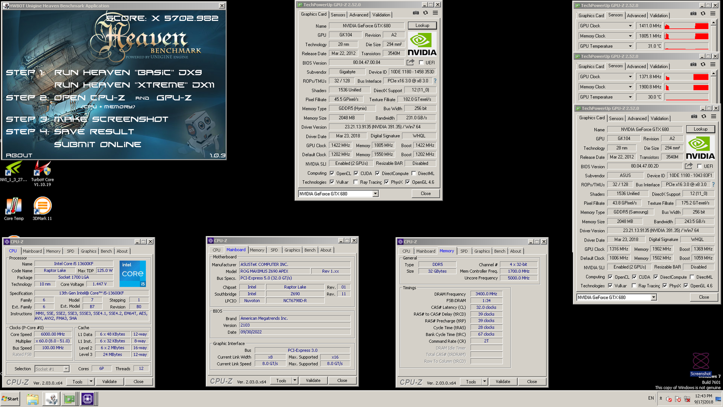Open the Bench tab in the CPU-Z Mainboard window

[x=310, y=250]
